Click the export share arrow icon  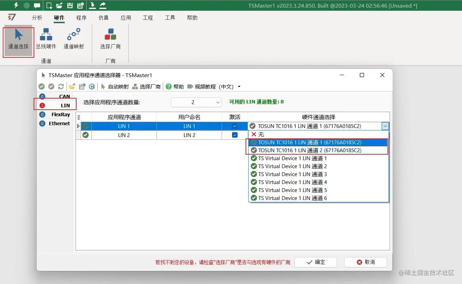pyautogui.click(x=103, y=5)
